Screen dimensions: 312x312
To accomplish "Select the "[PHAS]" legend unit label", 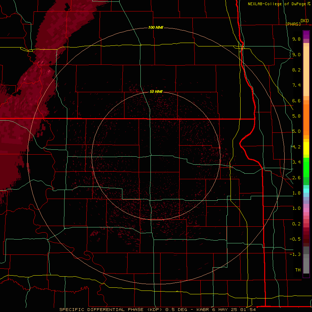I will (x=293, y=24).
